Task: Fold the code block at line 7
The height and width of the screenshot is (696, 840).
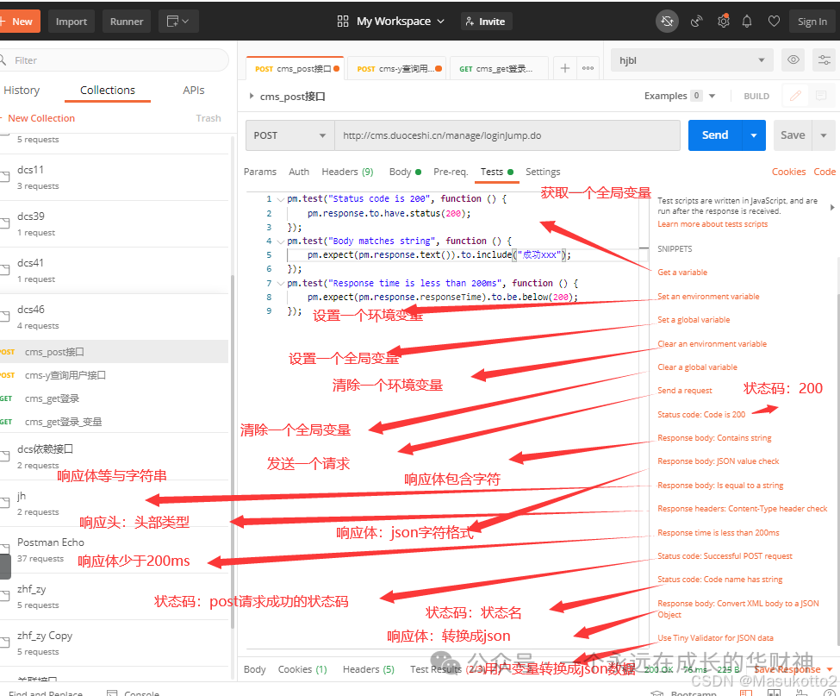Action: click(x=281, y=284)
